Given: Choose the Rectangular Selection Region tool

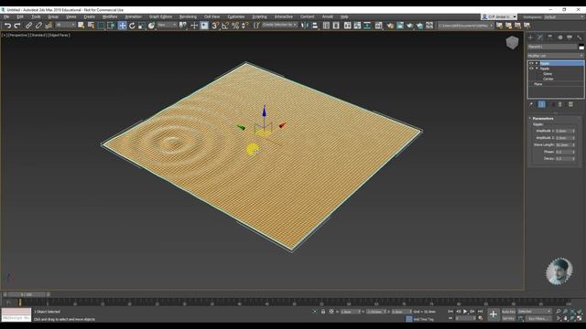Looking at the screenshot, I should coord(101,26).
